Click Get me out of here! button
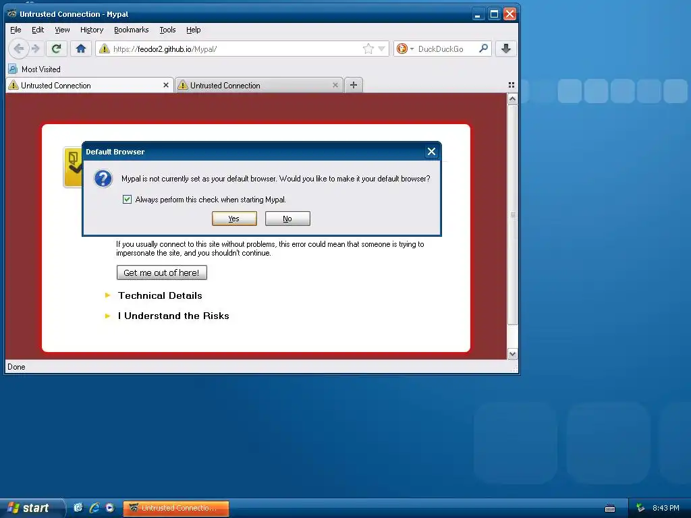Screen dimensions: 691x518 pyautogui.click(x=162, y=272)
